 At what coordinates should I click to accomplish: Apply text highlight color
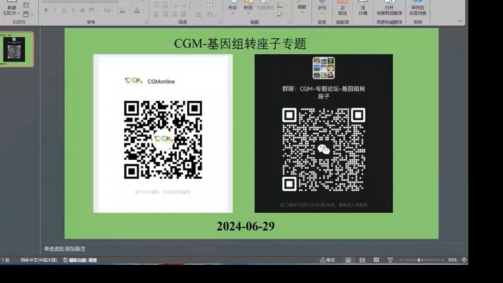123,10
